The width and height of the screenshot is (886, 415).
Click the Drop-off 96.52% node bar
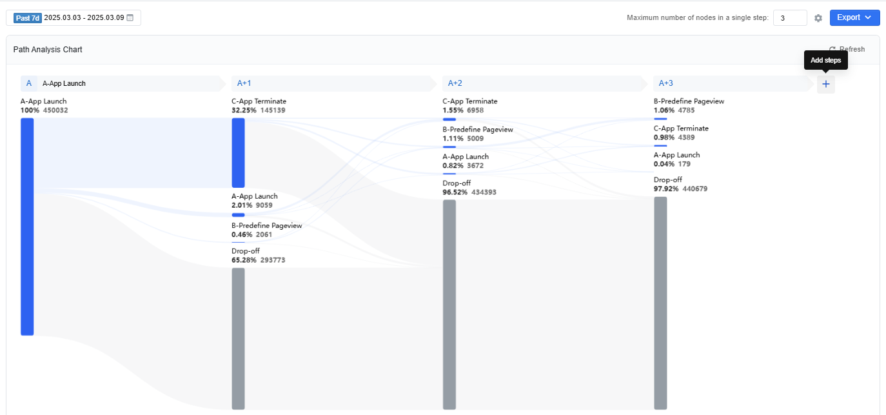pyautogui.click(x=449, y=305)
